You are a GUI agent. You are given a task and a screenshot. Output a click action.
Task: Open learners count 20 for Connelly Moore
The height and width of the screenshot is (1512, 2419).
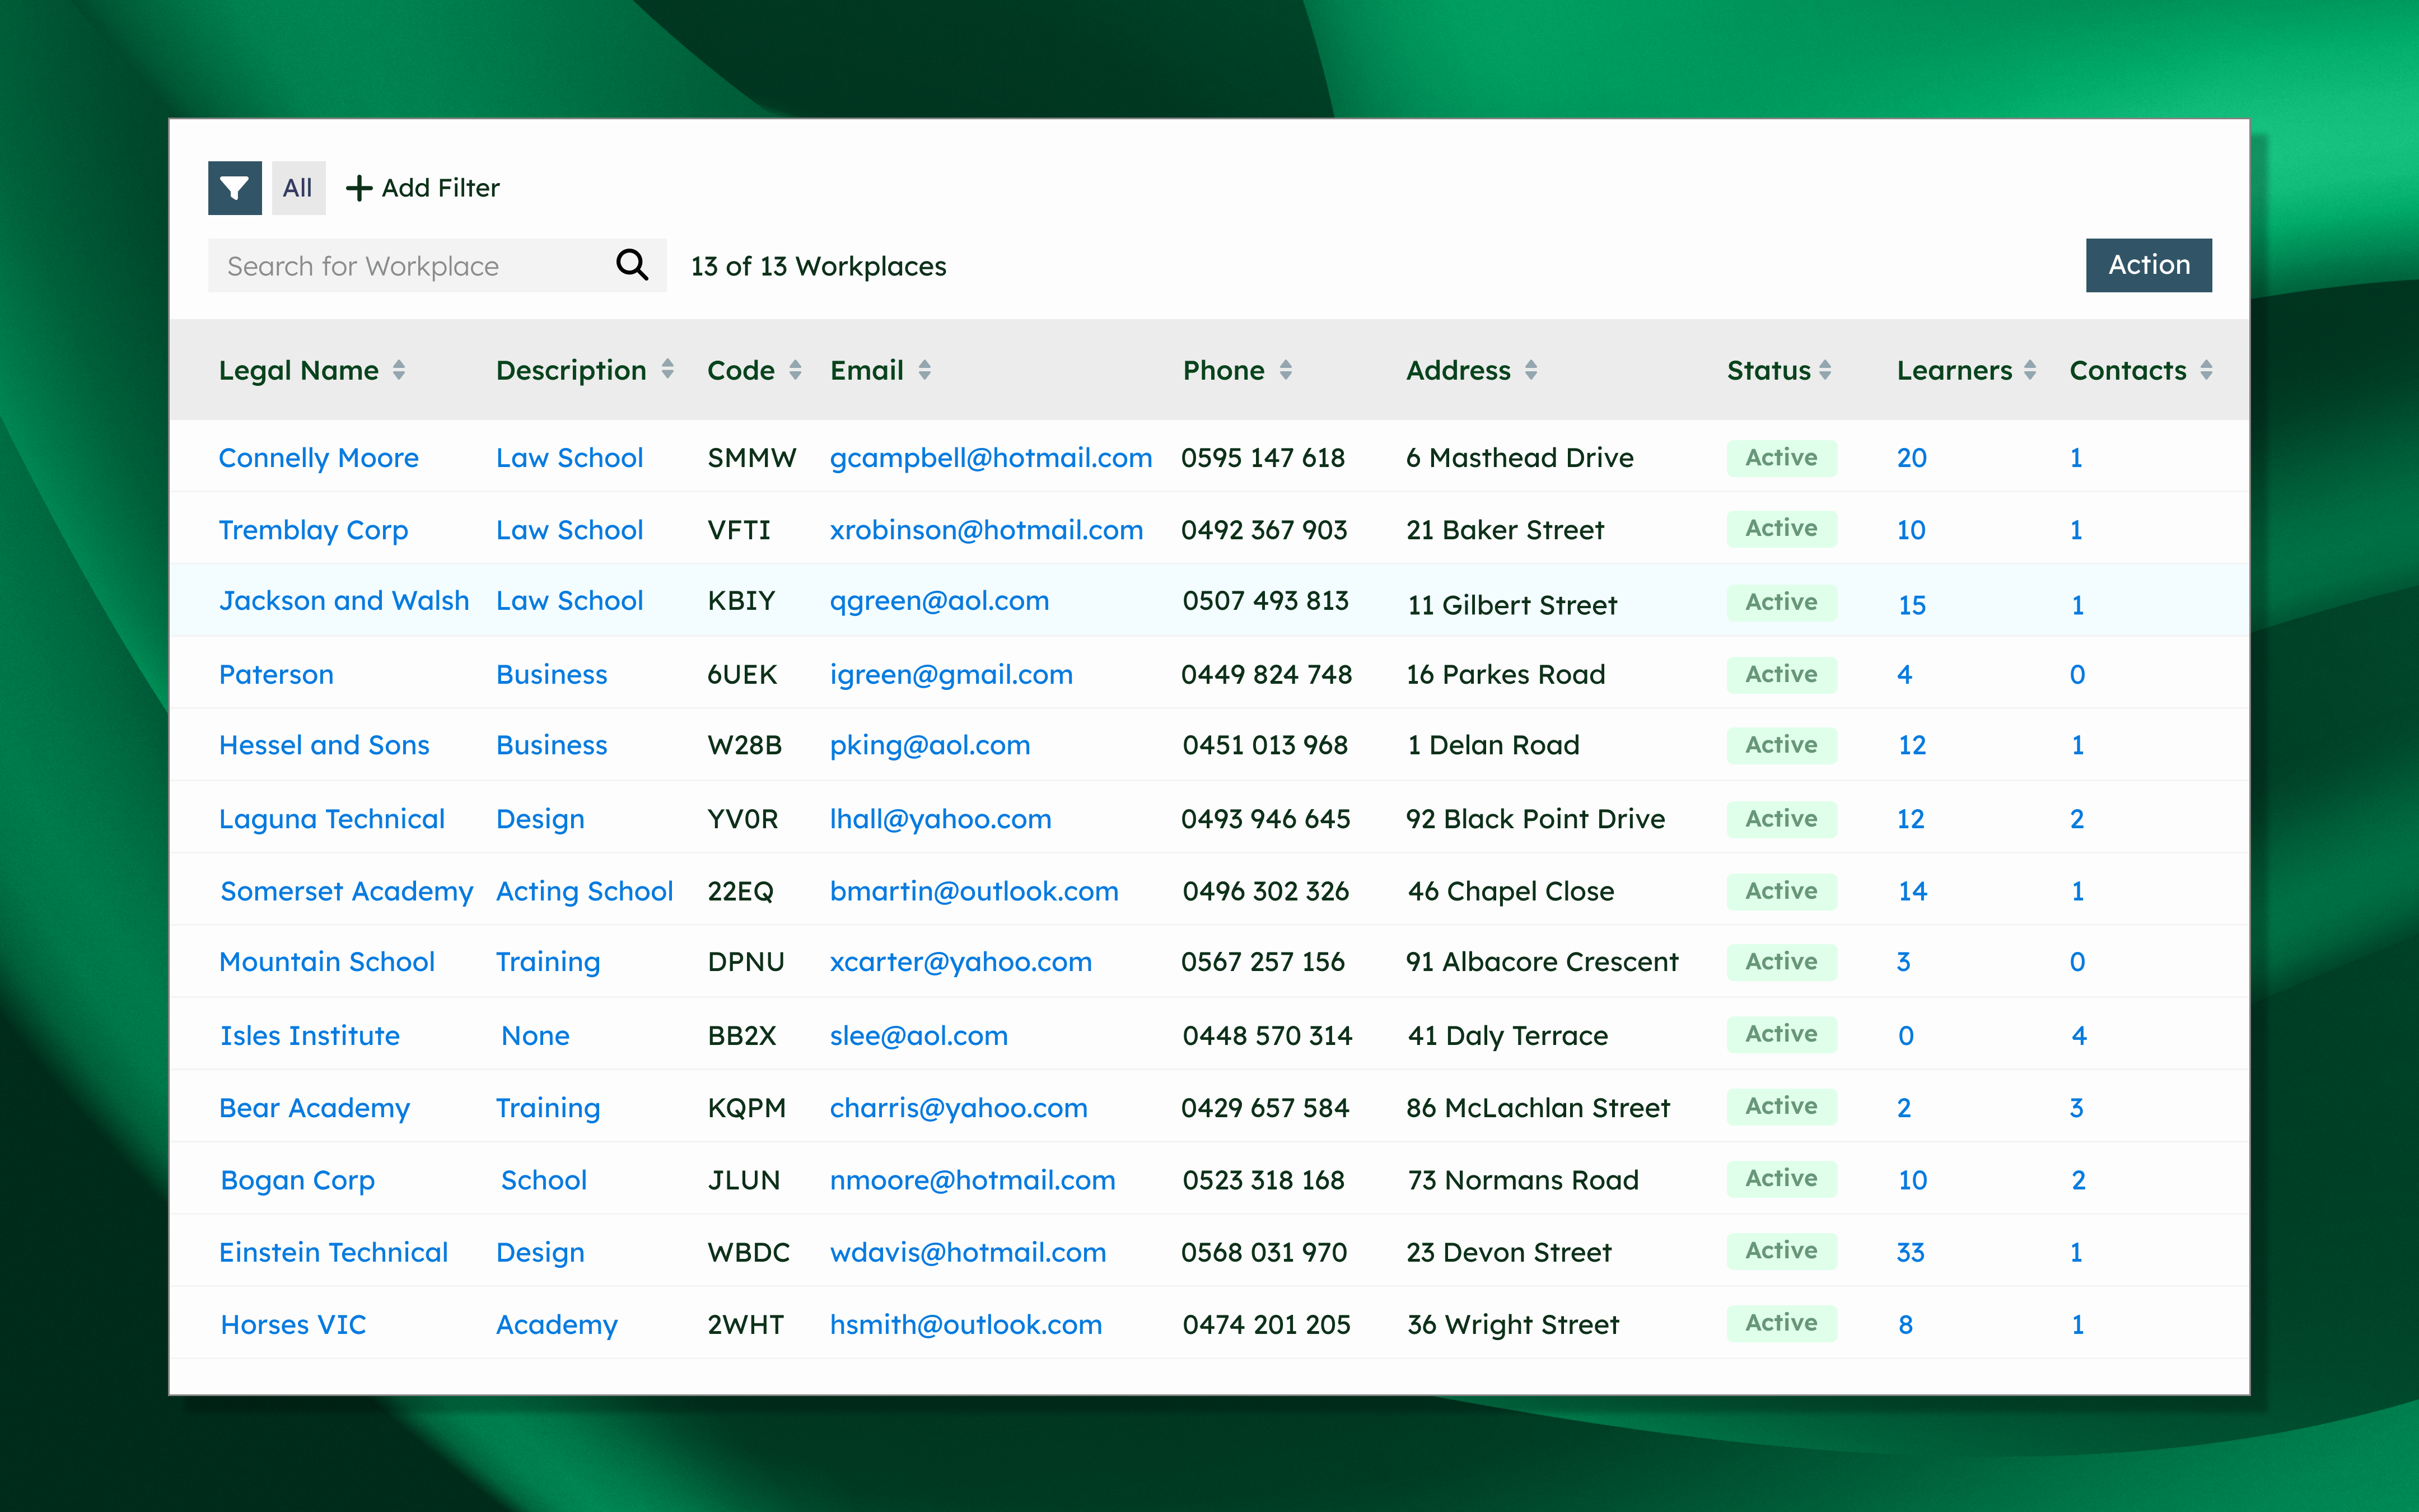1911,458
